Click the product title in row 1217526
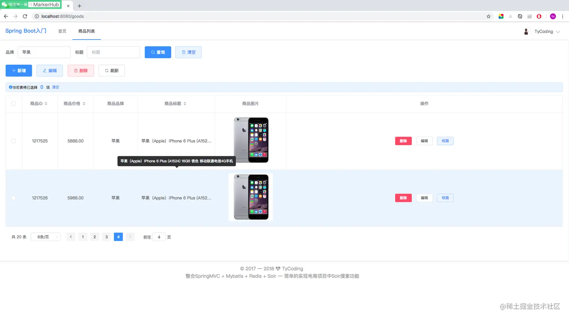The height and width of the screenshot is (319, 569). coord(176,198)
